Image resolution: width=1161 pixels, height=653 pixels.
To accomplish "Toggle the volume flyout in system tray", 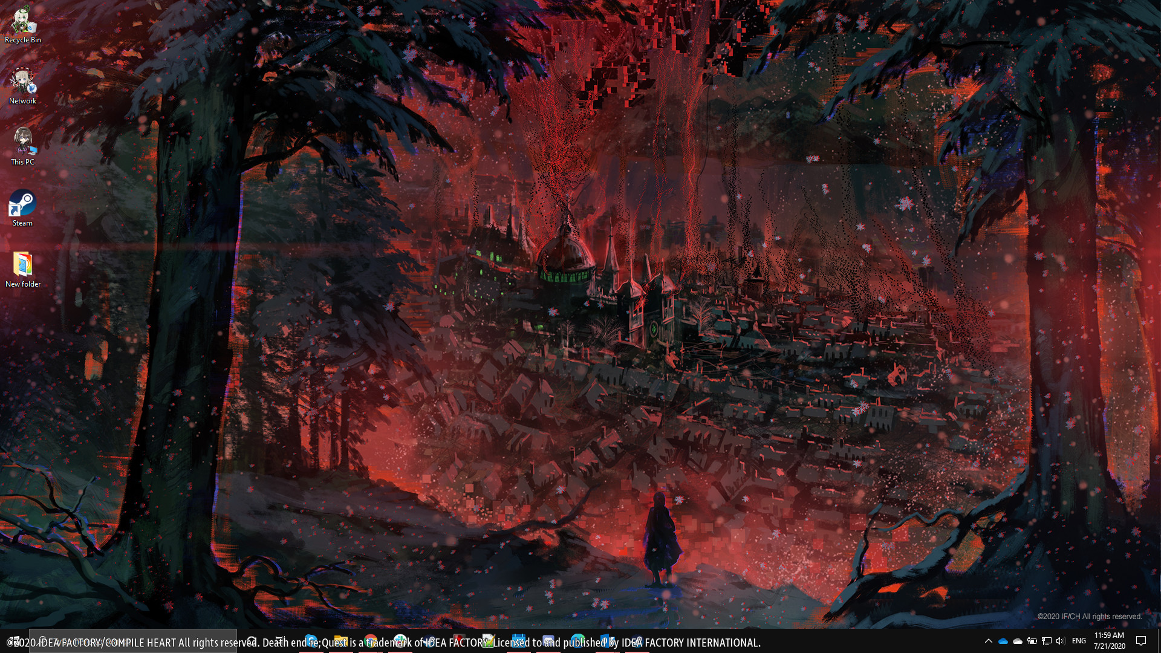I will [1060, 641].
